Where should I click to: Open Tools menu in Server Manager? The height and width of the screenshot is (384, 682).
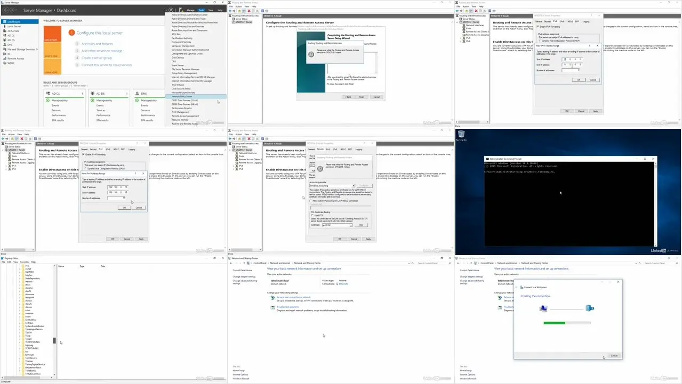click(x=201, y=10)
